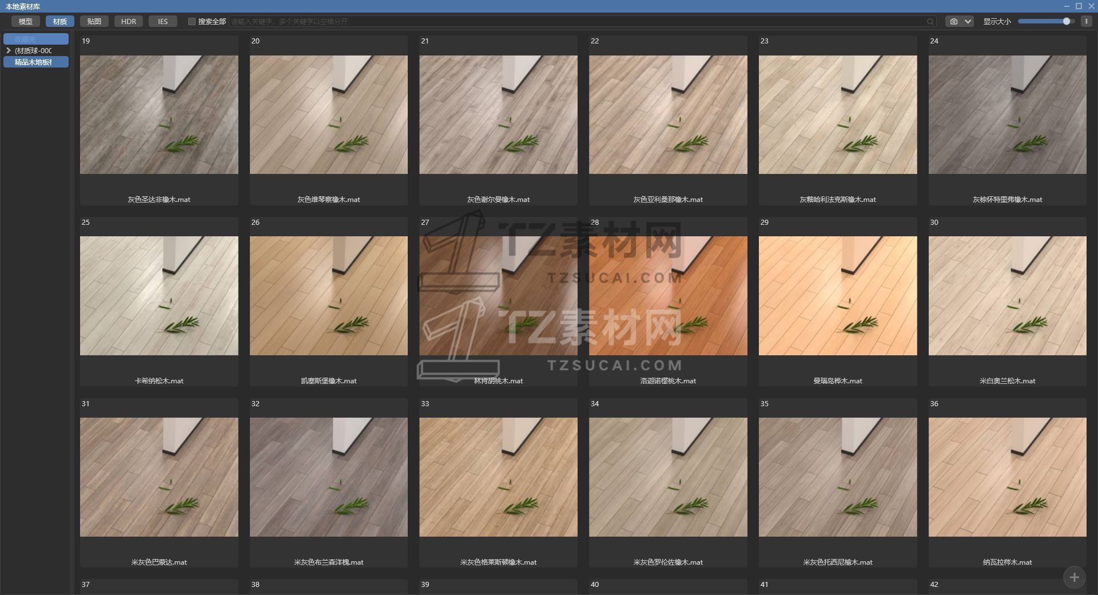Pick the 米白奥兰松木 thumbnail
1098x595 pixels.
1008,296
